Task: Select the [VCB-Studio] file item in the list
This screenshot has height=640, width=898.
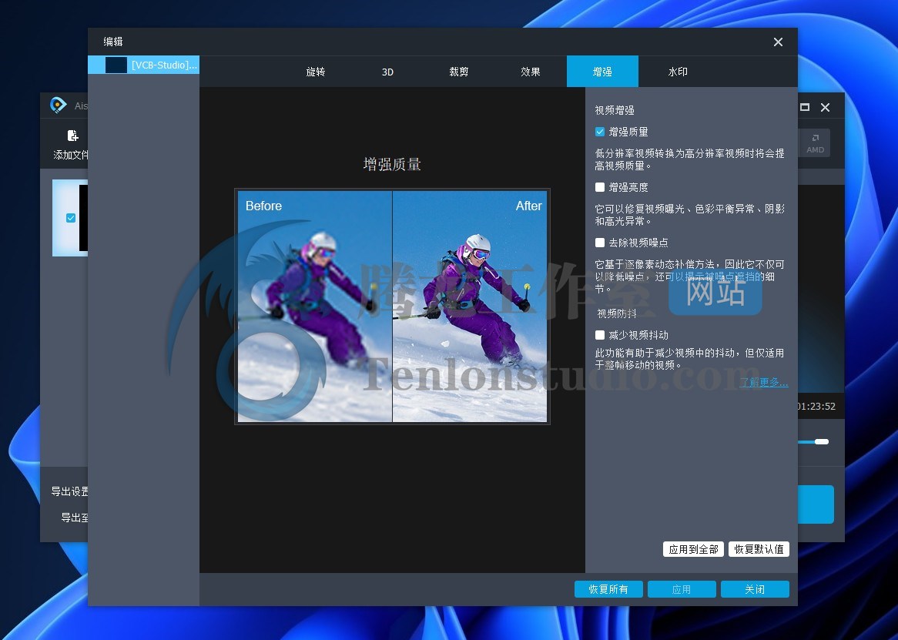Action: coord(144,65)
